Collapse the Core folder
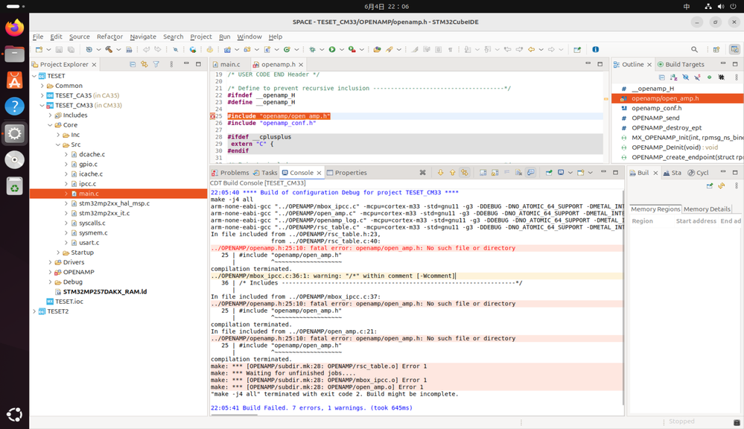This screenshot has width=744, height=429. 51,125
